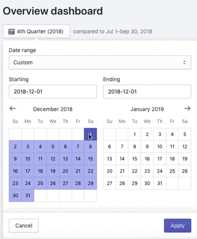The height and width of the screenshot is (239, 197).
Task: Click the Cancel button
Action: [x=24, y=226]
